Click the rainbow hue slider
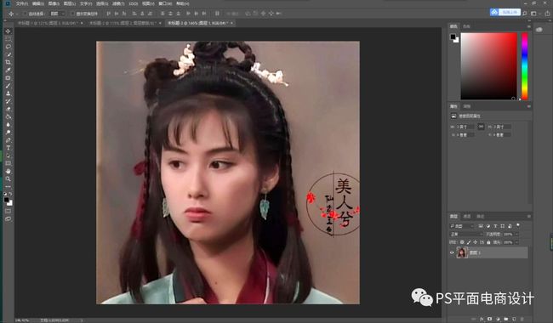This screenshot has width=553, height=323. [525, 66]
